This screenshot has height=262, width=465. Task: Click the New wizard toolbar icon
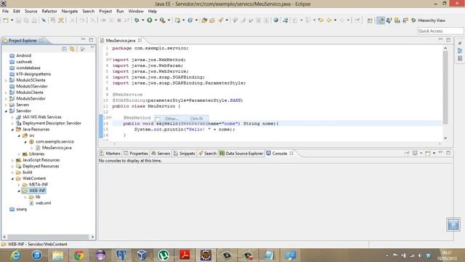(6, 20)
